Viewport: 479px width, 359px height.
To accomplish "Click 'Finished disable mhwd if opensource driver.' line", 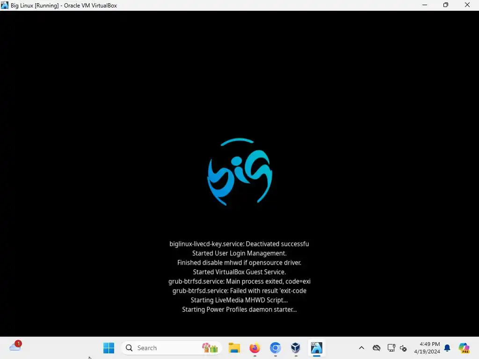I will point(239,263).
